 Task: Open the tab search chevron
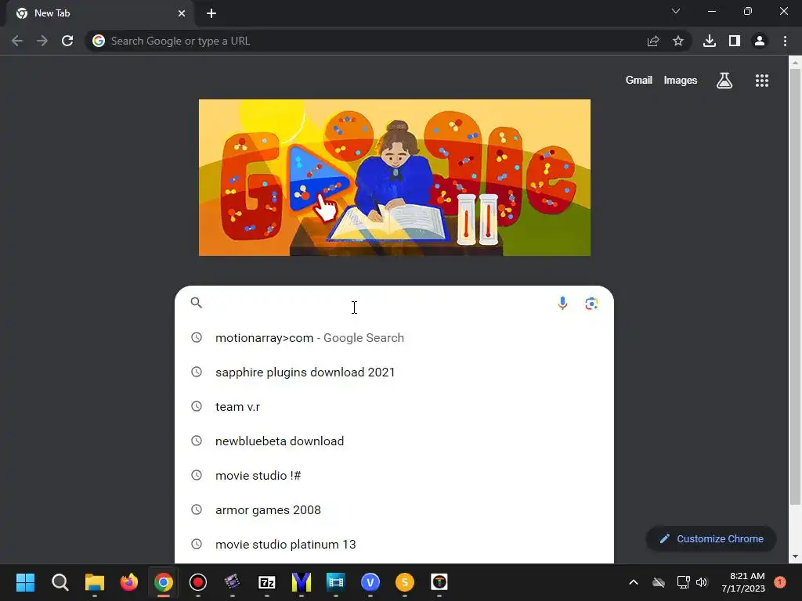[676, 11]
